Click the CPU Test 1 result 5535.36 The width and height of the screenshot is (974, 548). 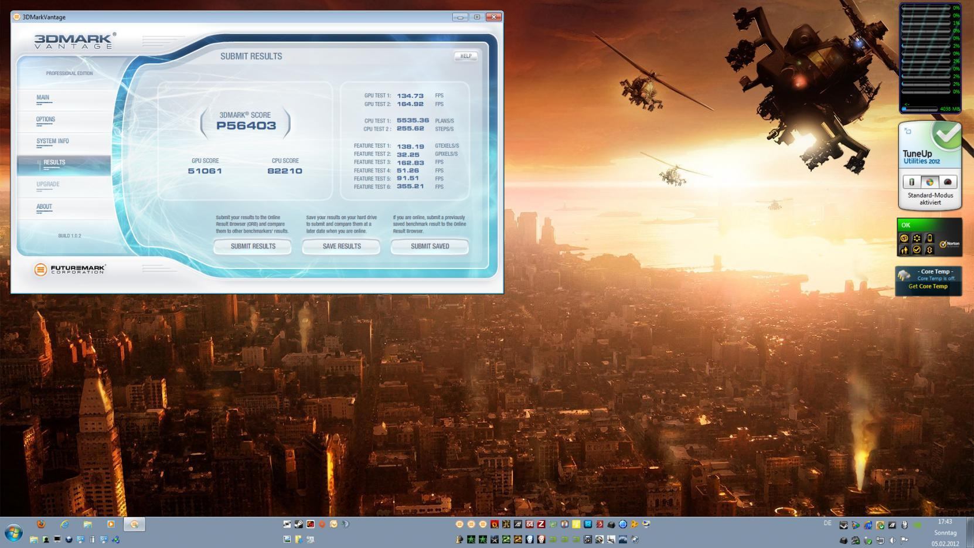(x=413, y=120)
